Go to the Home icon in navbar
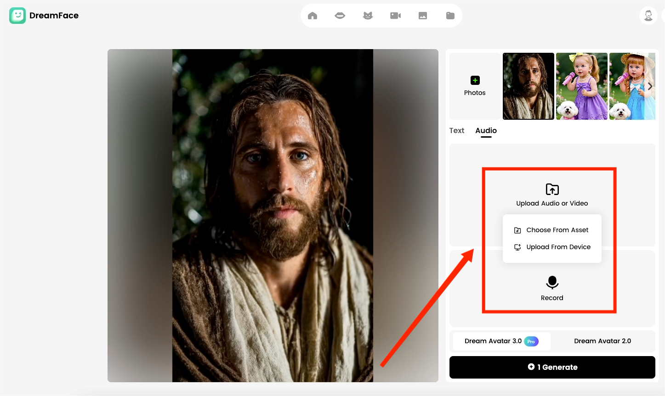This screenshot has height=396, width=665. click(x=313, y=16)
